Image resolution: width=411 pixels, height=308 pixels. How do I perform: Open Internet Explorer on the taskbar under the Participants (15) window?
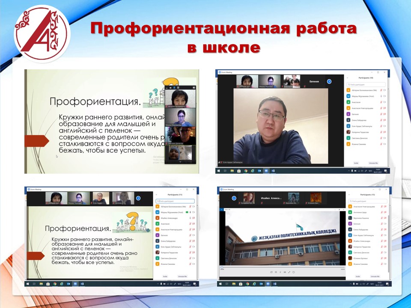[x=254, y=284]
